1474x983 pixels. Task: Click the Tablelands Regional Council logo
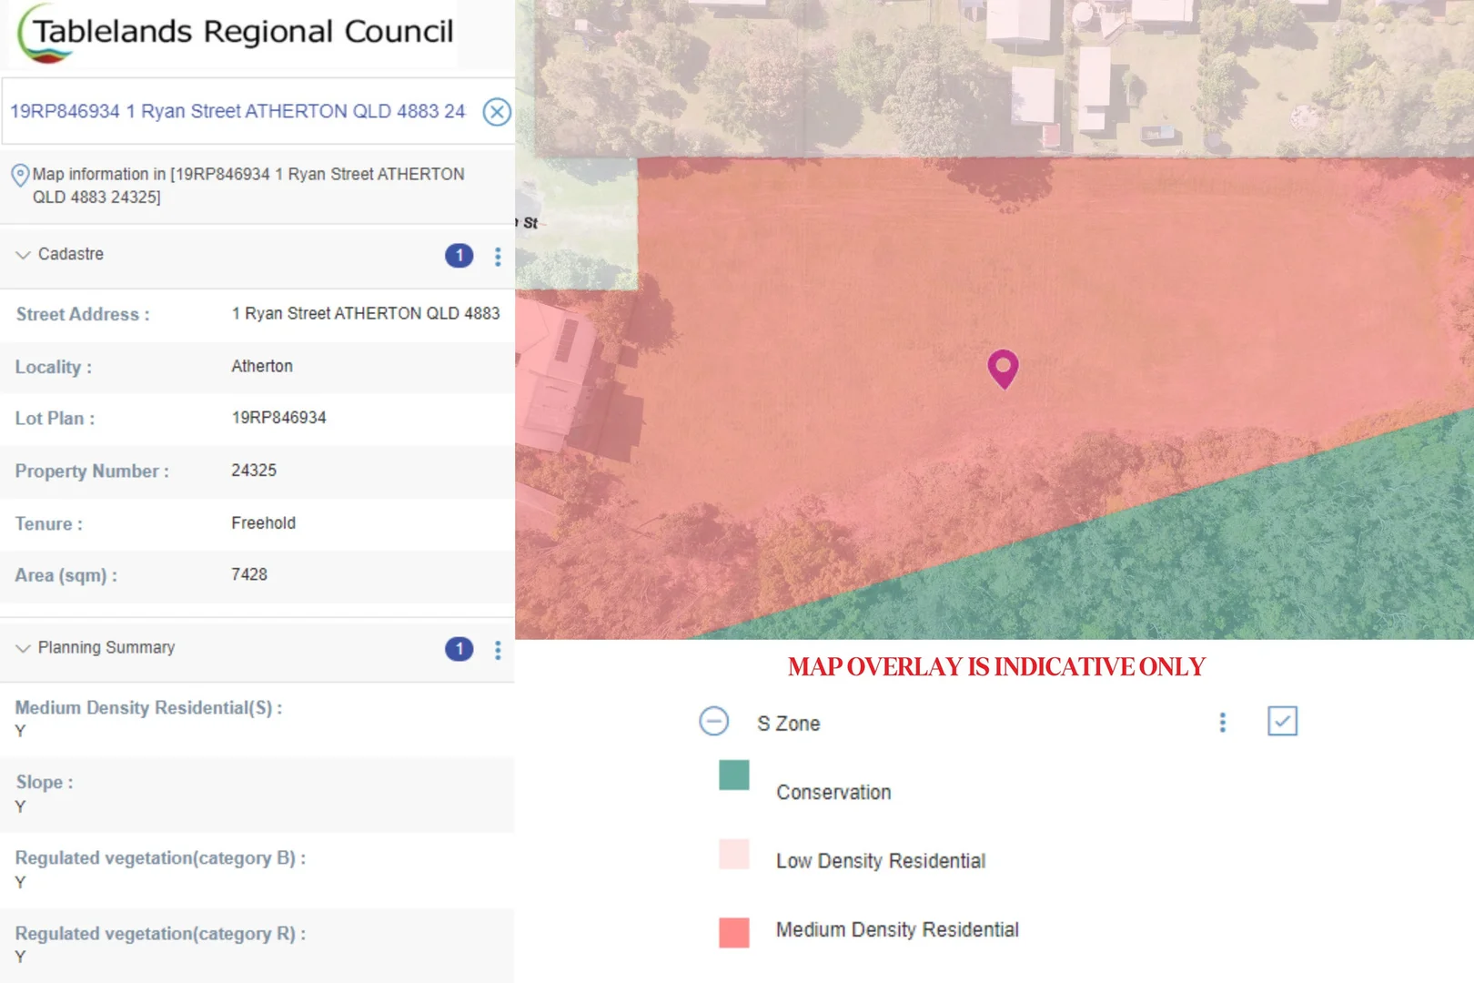tap(232, 32)
